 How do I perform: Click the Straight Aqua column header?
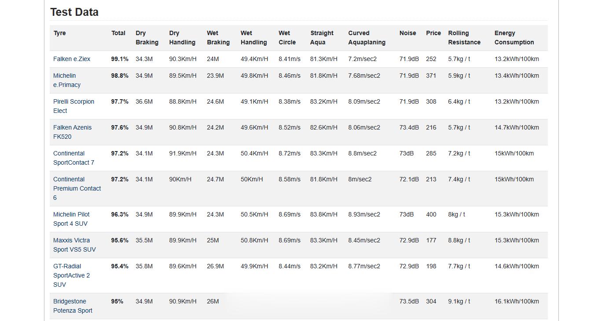(322, 38)
